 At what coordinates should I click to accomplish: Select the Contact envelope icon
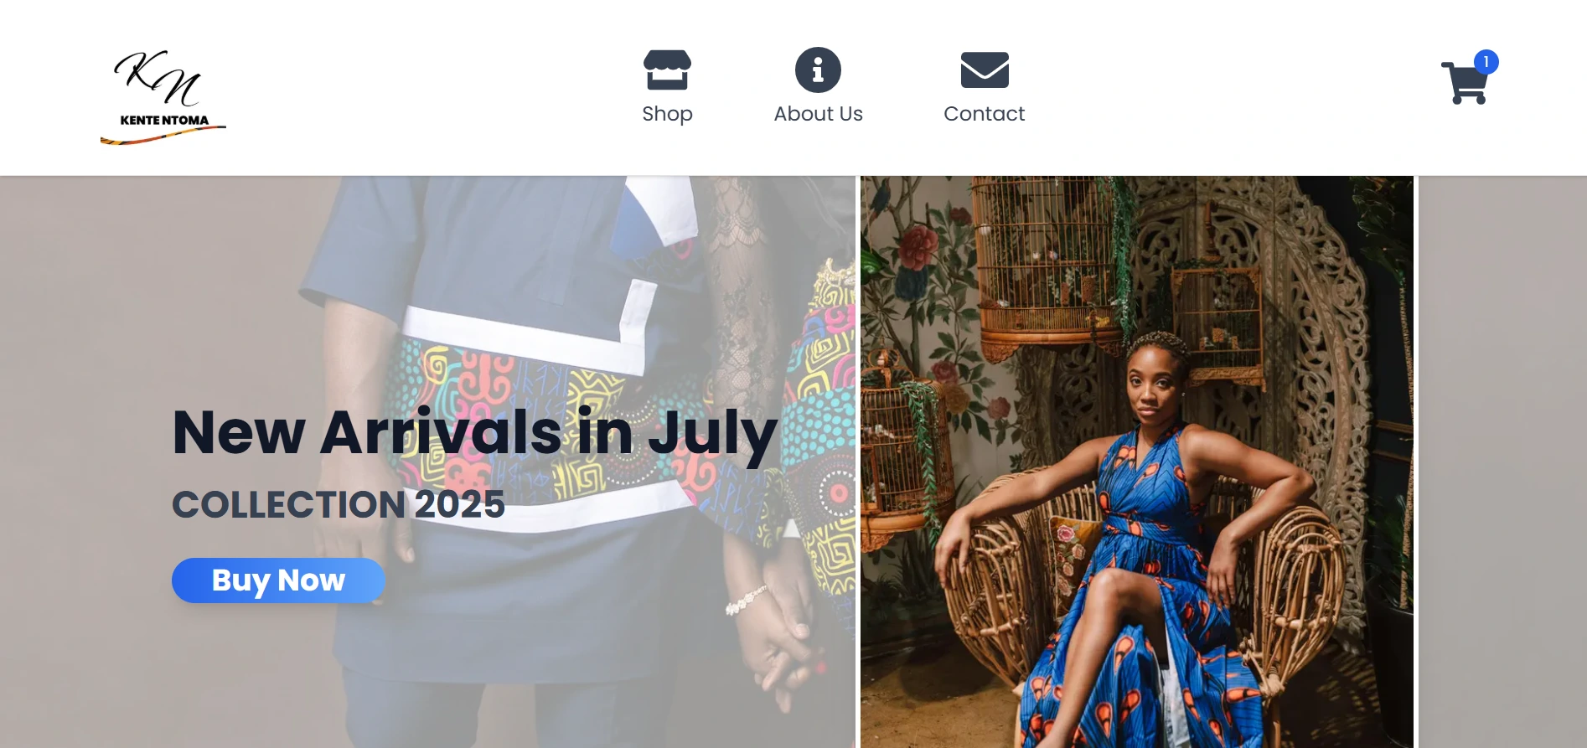985,70
